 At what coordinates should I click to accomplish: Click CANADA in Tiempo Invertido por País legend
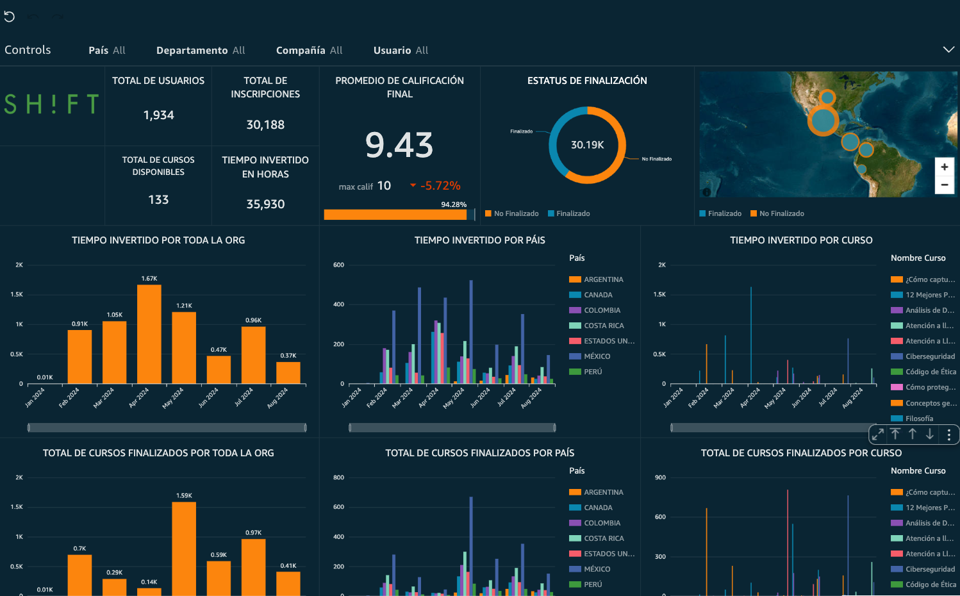click(x=591, y=295)
